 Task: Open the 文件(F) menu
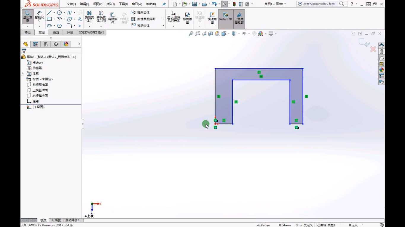pyautogui.click(x=71, y=4)
